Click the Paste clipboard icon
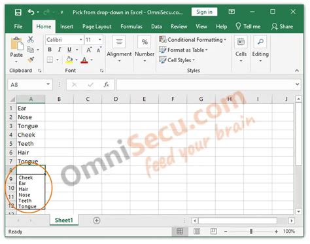This screenshot has height=244, width=310. [x=16, y=43]
